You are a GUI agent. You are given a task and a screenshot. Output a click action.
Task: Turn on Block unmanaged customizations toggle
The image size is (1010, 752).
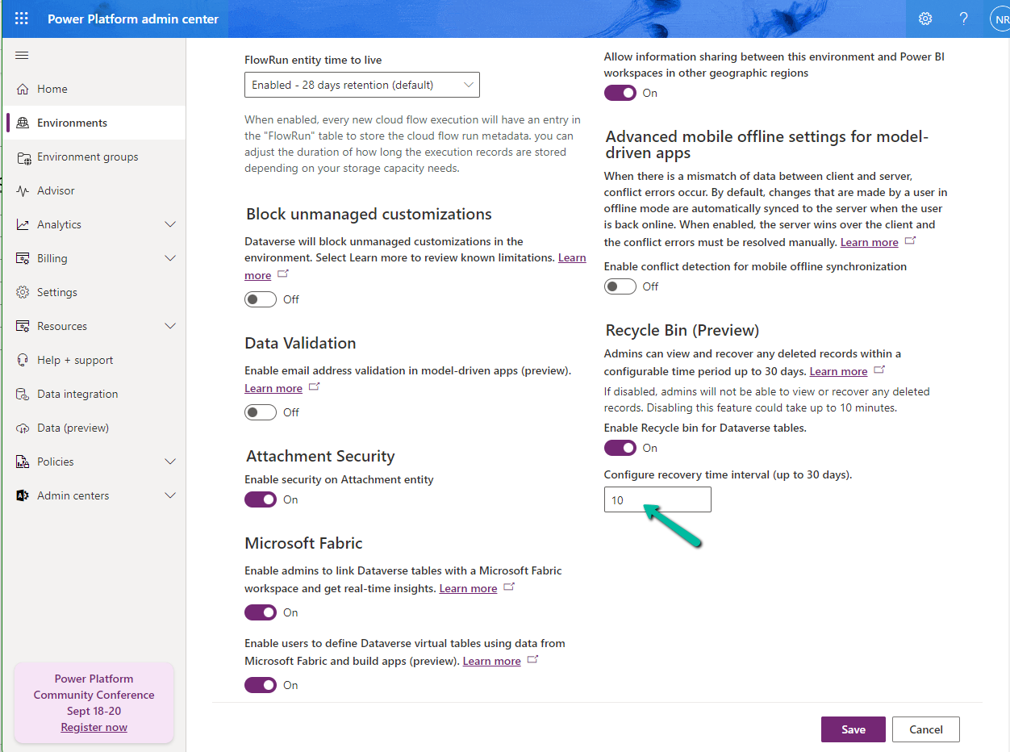pos(261,299)
